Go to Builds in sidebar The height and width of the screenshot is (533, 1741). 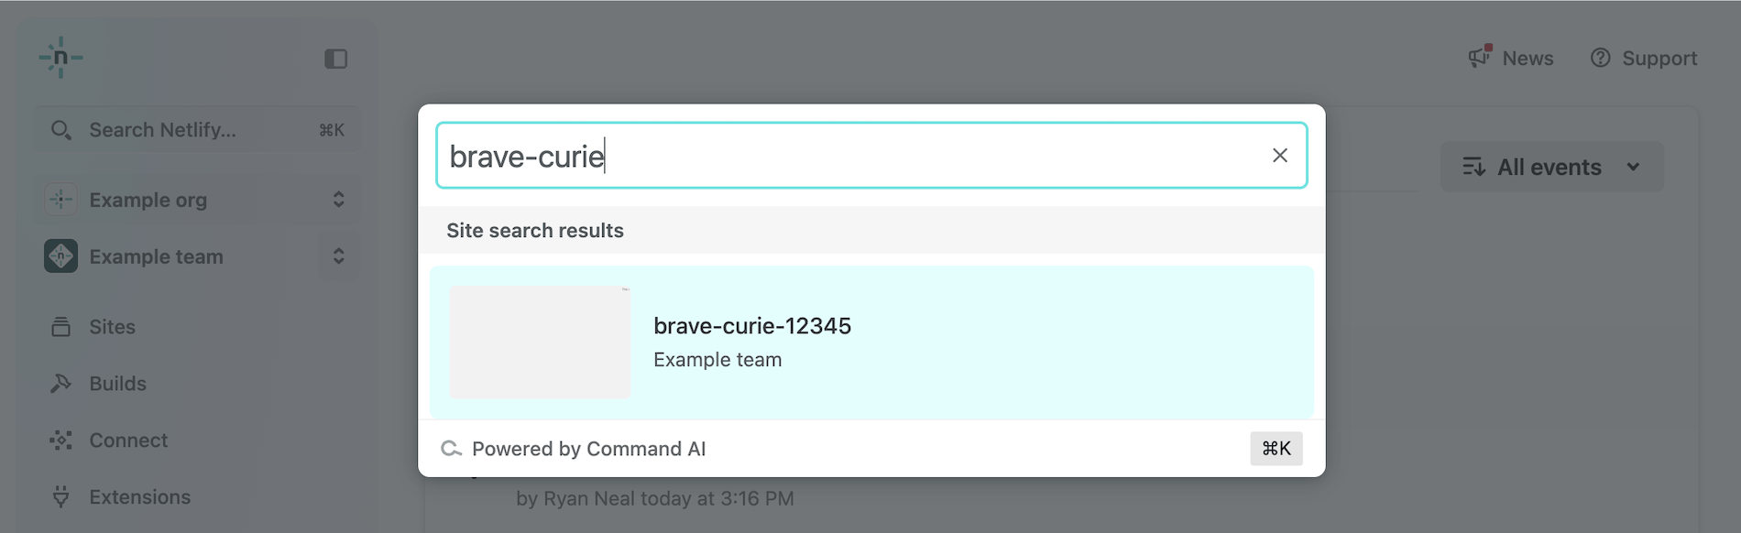click(117, 384)
